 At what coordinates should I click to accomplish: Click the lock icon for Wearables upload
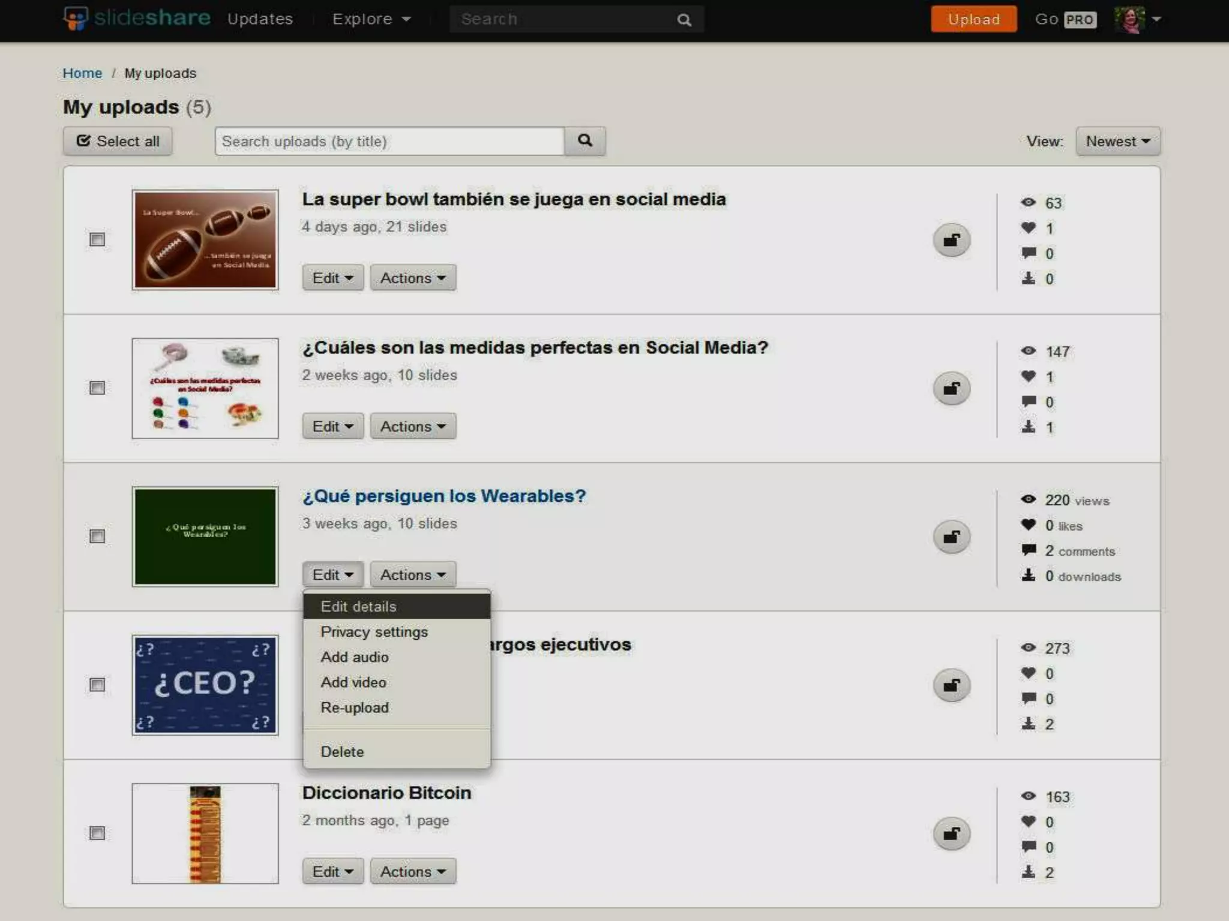coord(951,537)
